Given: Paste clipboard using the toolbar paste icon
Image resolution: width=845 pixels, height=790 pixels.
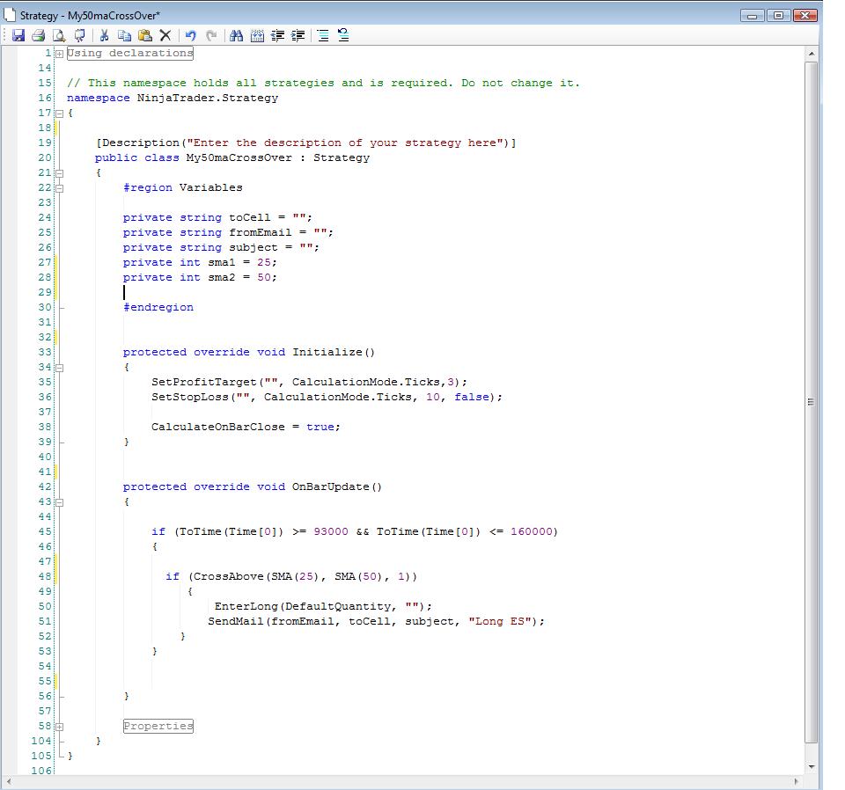Looking at the screenshot, I should 145,35.
